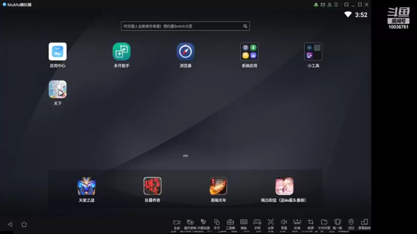Open the hamburger menu in title bar
This screenshot has height=234, width=417.
click(336, 5)
